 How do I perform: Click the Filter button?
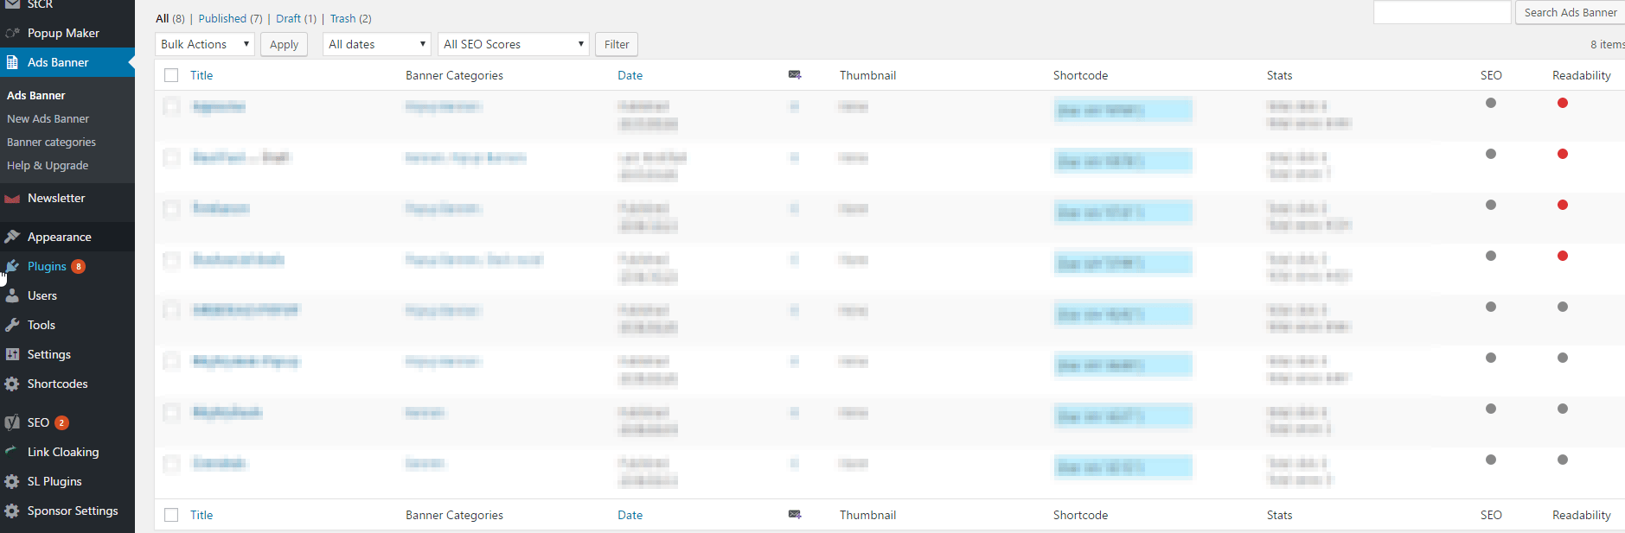tap(617, 44)
